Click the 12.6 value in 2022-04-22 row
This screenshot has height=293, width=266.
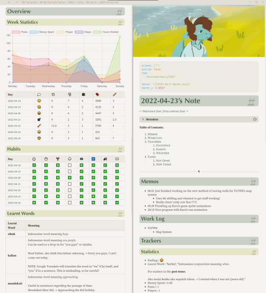54,126
